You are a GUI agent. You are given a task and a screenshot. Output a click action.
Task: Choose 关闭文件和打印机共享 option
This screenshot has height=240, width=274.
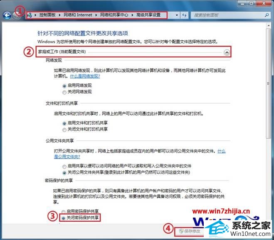(64, 129)
